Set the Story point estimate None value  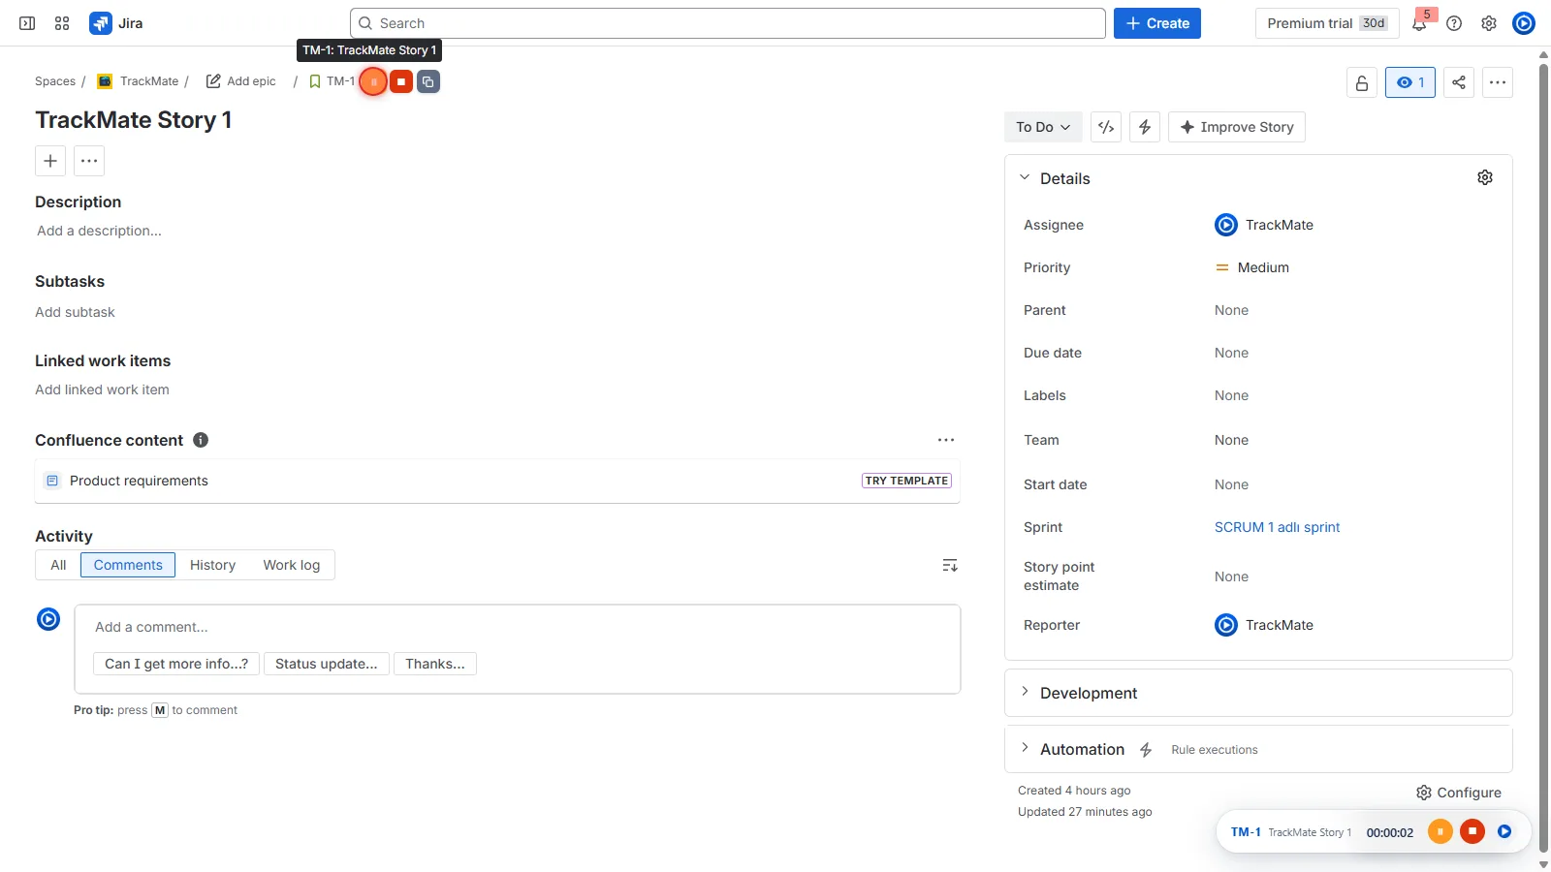pyautogui.click(x=1231, y=576)
